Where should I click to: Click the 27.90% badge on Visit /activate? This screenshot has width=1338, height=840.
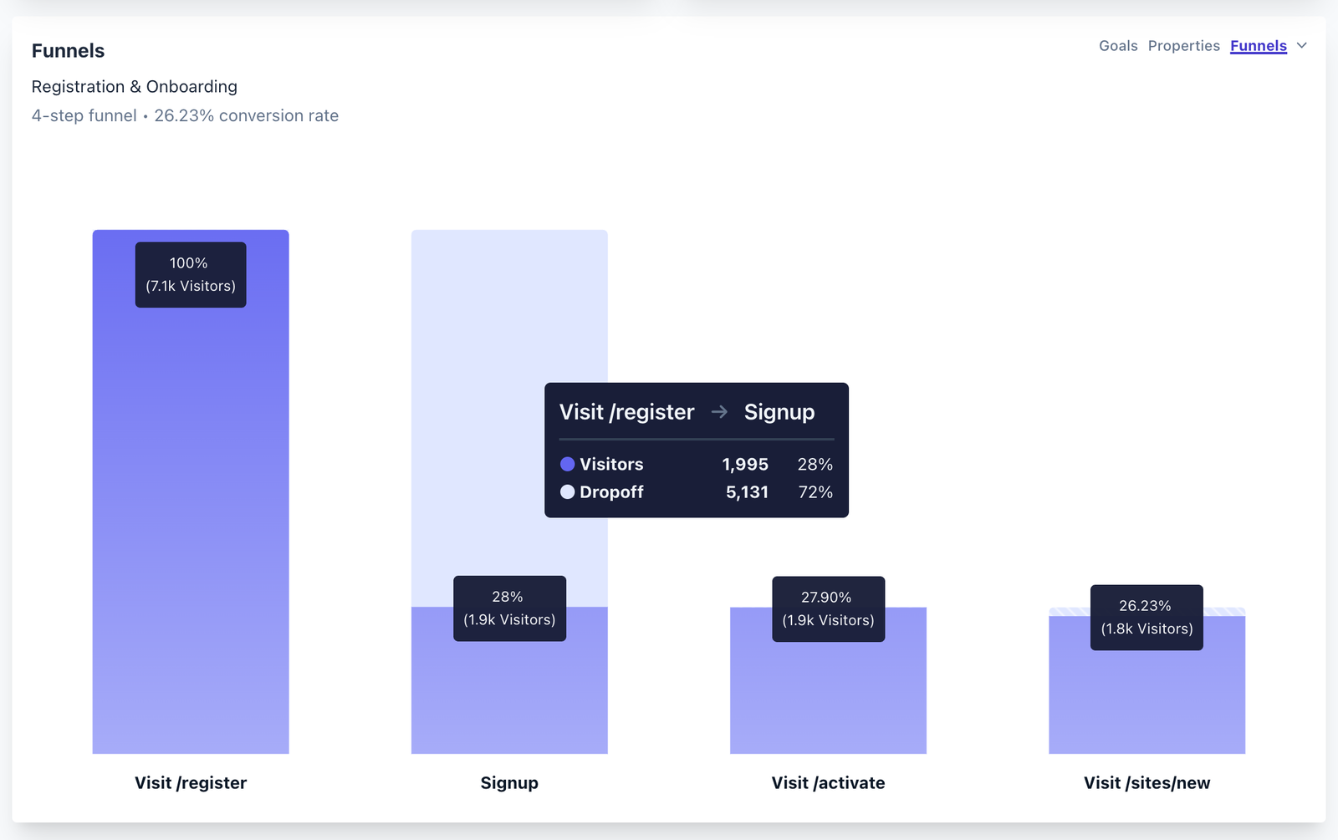click(x=828, y=608)
